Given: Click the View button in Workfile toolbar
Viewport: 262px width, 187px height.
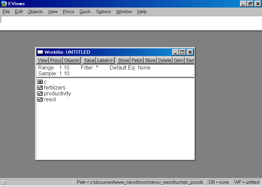Looking at the screenshot, I should (43, 60).
